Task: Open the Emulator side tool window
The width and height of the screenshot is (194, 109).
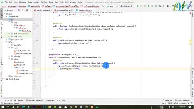Action: 193,92
